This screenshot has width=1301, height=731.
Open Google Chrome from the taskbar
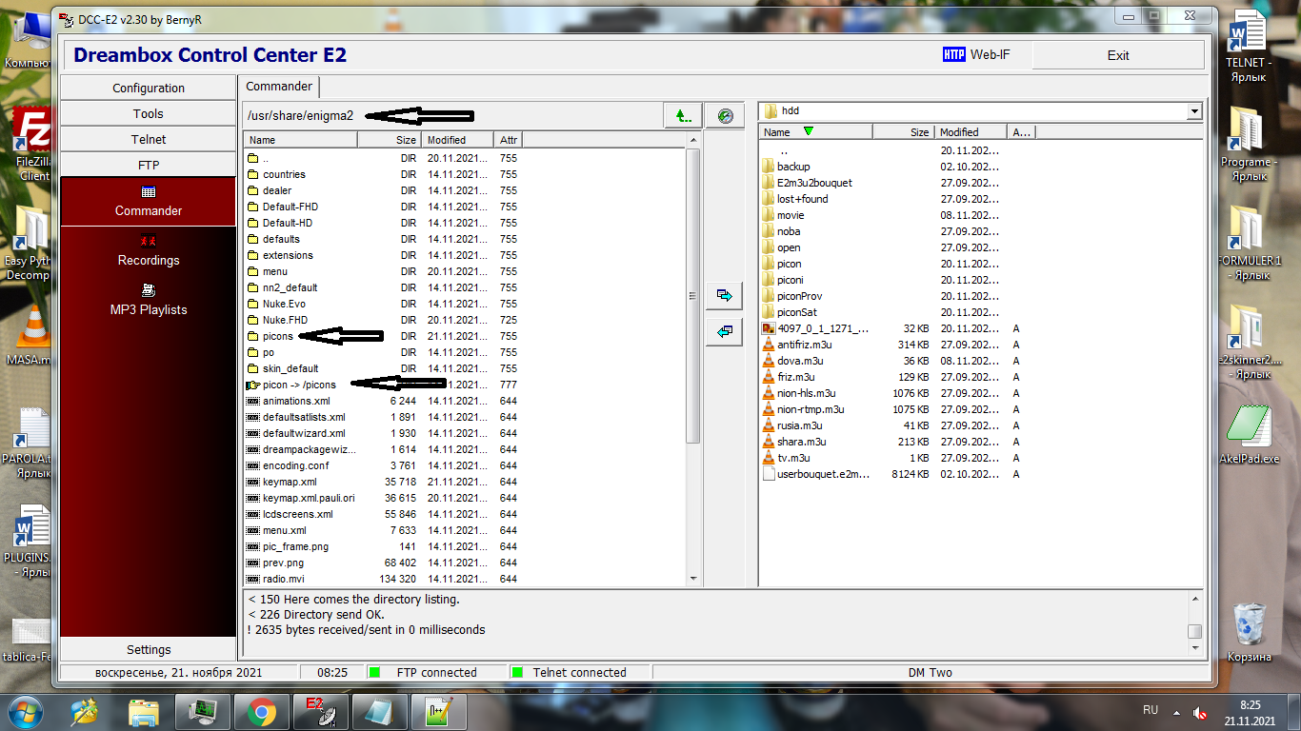tap(262, 711)
